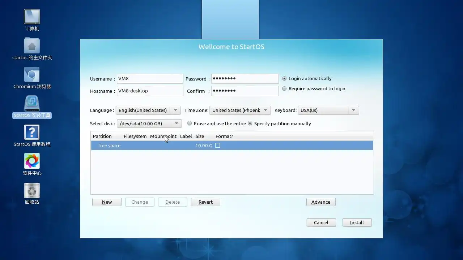Click the New partition button
This screenshot has width=463, height=260.
coord(107,202)
